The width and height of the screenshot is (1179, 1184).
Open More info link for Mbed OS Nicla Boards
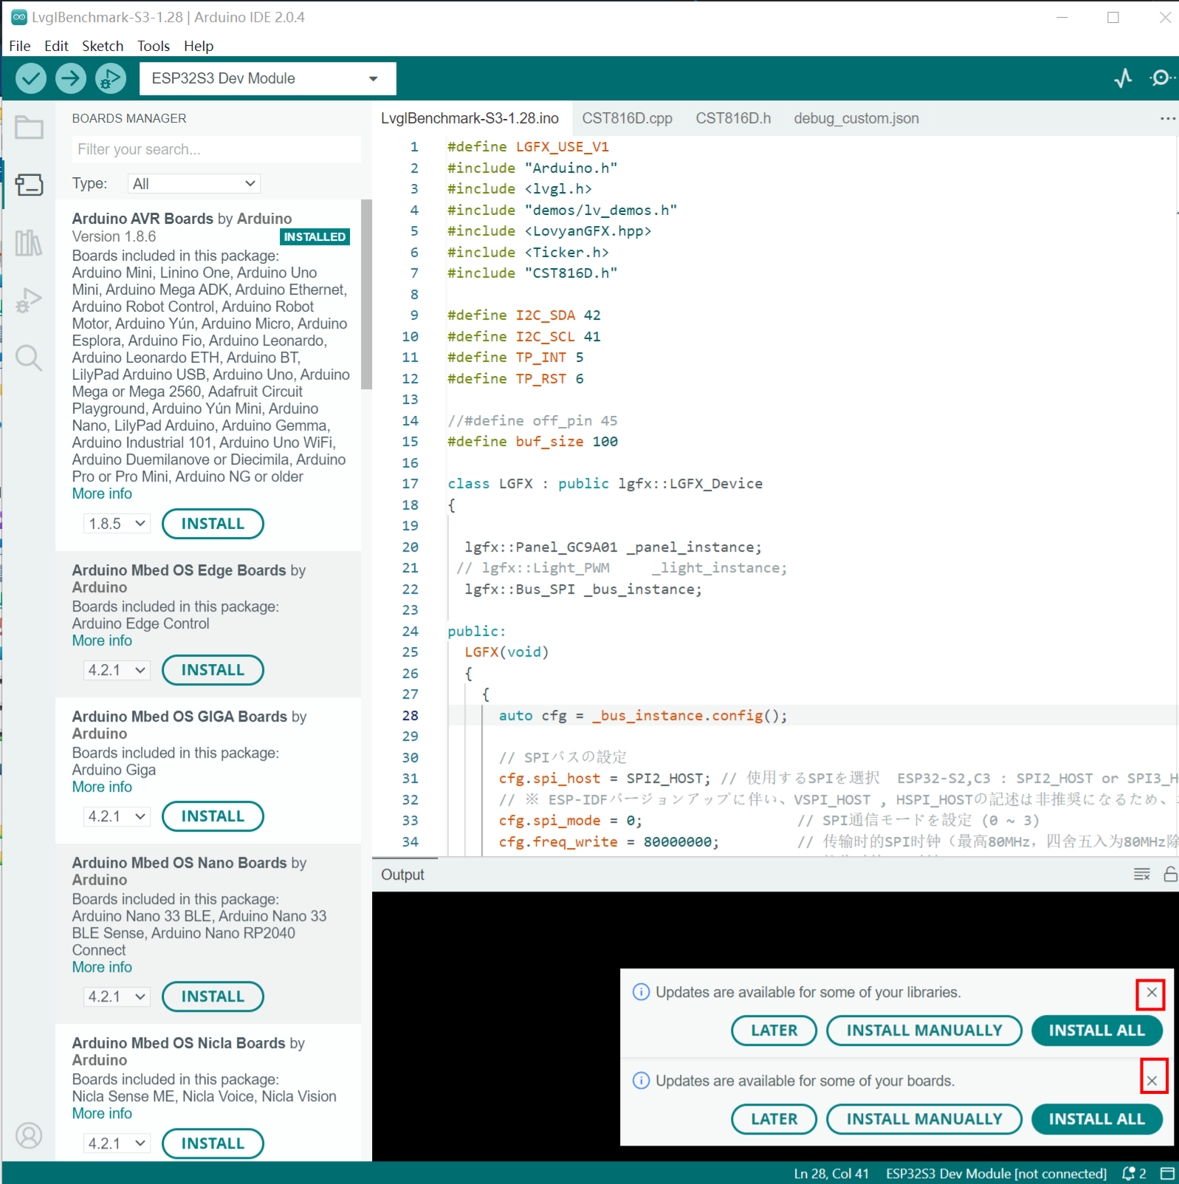(102, 1113)
